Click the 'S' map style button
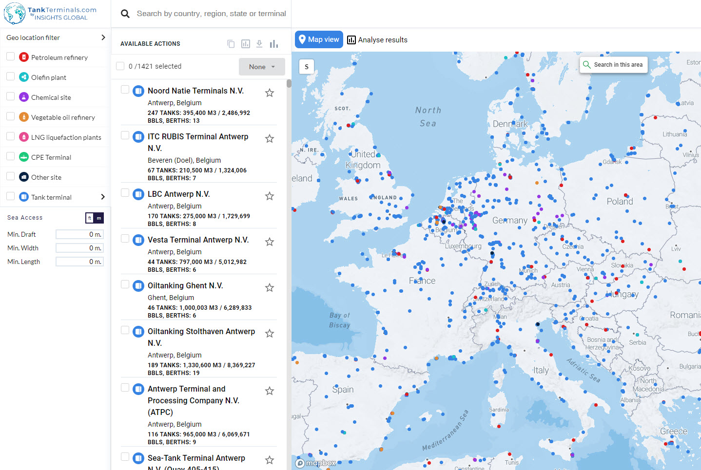Image resolution: width=701 pixels, height=470 pixels. [307, 67]
